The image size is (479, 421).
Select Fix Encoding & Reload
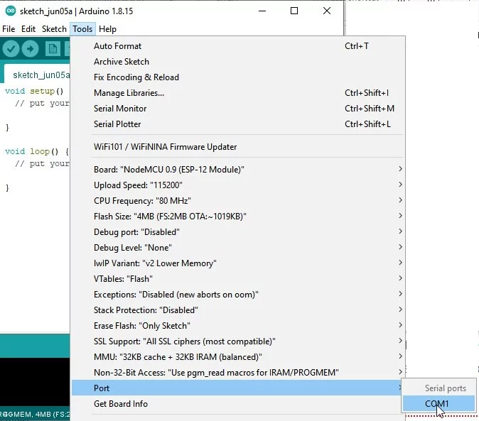tap(238, 77)
